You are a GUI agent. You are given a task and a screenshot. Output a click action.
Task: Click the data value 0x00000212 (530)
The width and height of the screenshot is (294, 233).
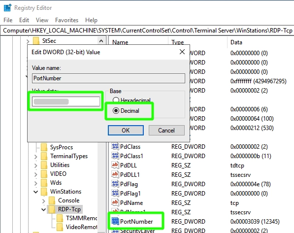pyautogui.click(x=252, y=128)
